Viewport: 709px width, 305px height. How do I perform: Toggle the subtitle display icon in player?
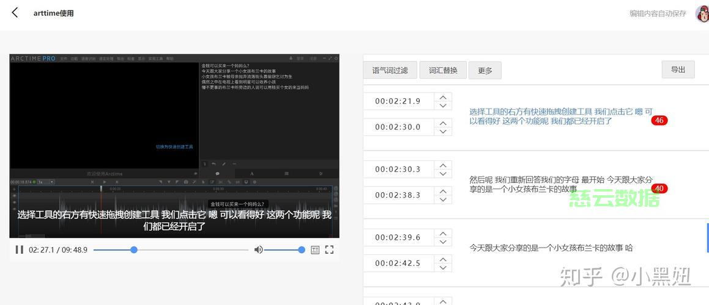click(x=315, y=249)
